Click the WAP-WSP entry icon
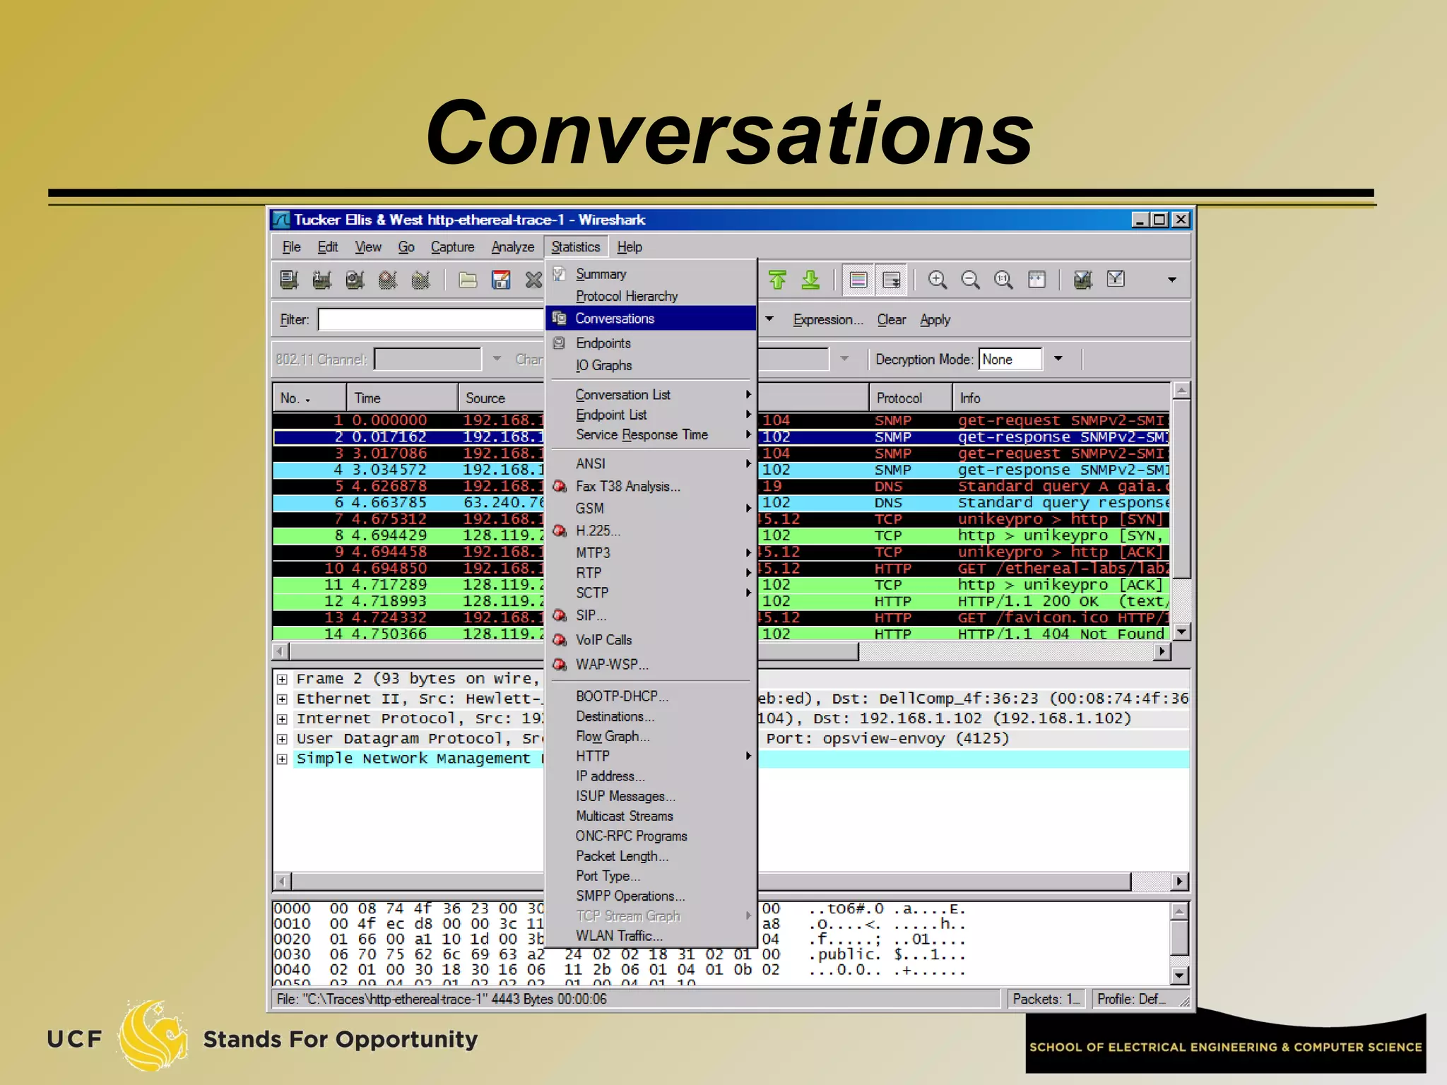The width and height of the screenshot is (1447, 1085). 560,665
